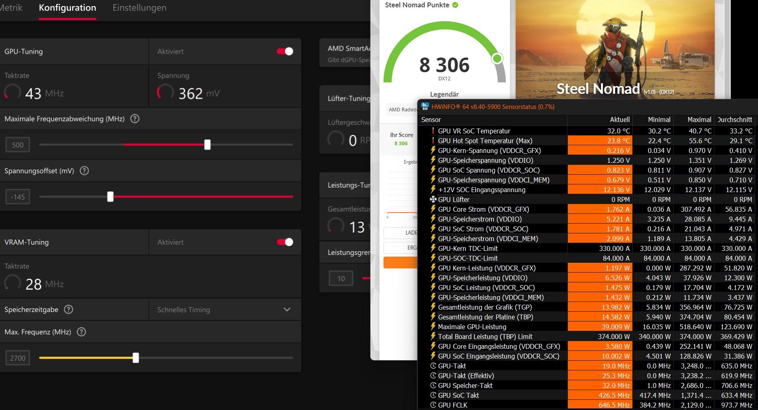Click the frequency offset field showing 500

coord(18,145)
